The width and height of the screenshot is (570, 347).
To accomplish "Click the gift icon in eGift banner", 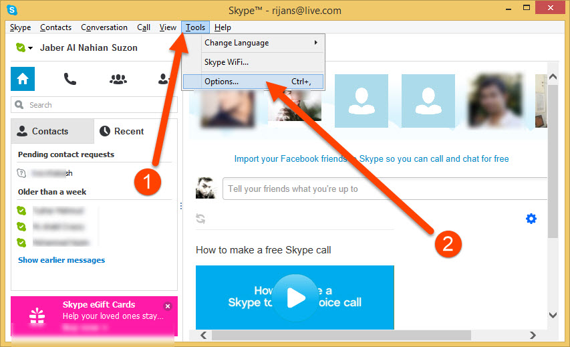I will 37,316.
